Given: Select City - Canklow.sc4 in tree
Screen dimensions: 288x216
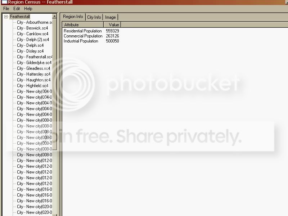Looking at the screenshot, I should pos(32,34).
